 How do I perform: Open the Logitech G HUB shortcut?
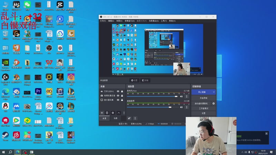5,80
